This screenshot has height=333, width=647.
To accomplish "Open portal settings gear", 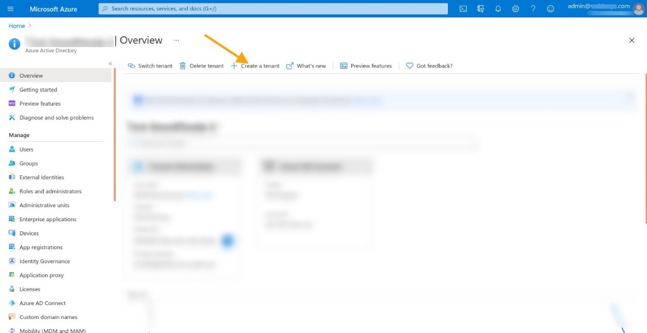I will [x=515, y=9].
